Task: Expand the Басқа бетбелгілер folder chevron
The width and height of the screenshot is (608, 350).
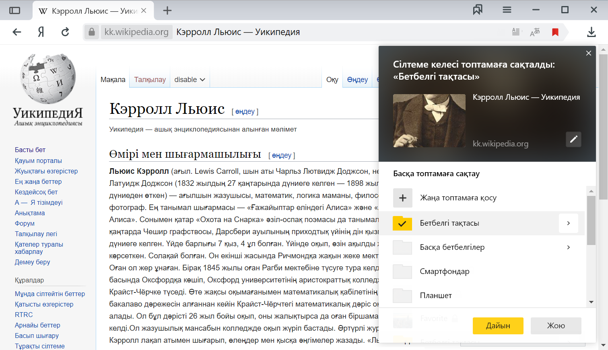Action: (x=569, y=247)
